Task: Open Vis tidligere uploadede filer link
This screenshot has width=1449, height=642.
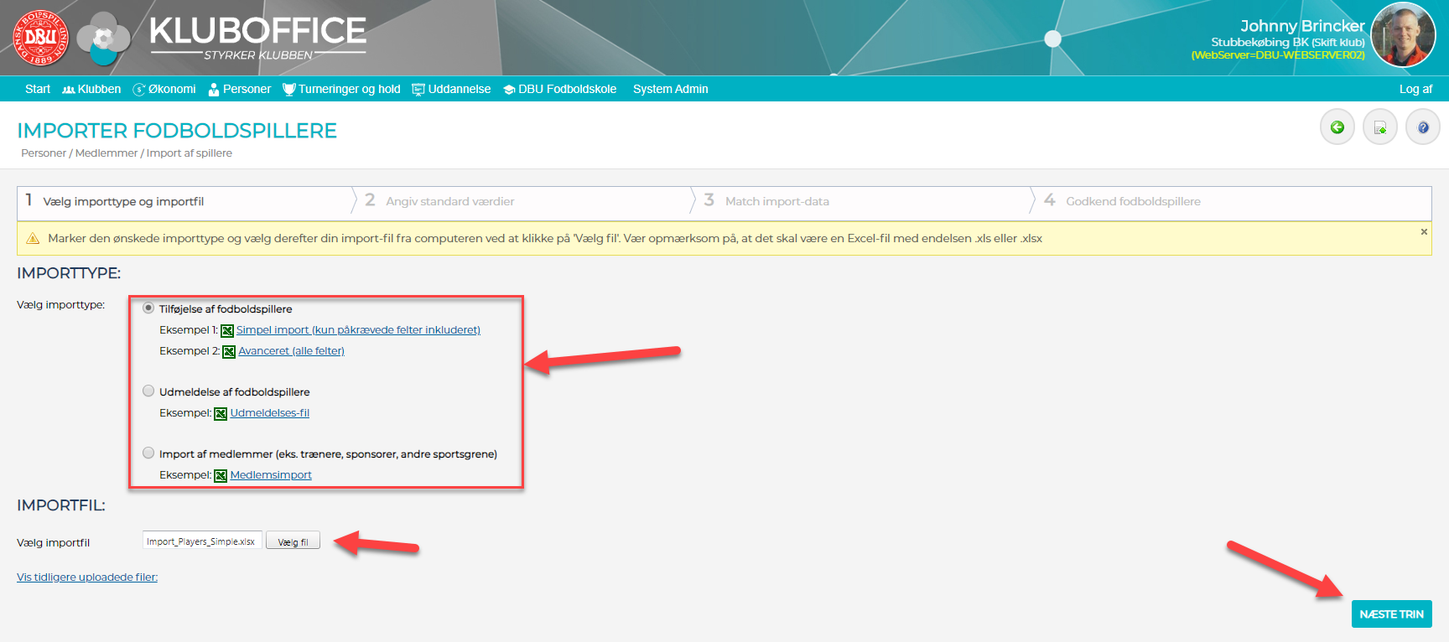Action: click(87, 577)
